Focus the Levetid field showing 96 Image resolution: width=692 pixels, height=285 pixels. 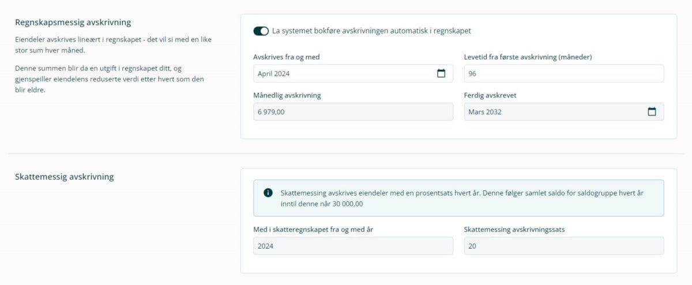(x=563, y=73)
